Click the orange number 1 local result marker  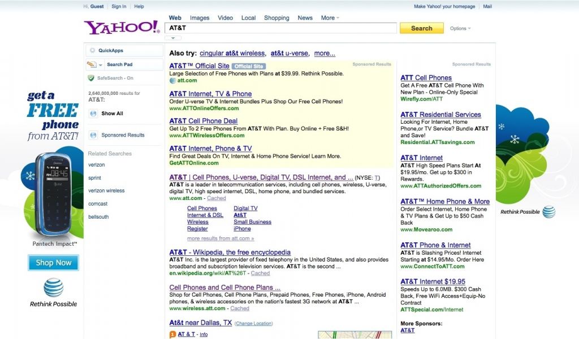172,334
